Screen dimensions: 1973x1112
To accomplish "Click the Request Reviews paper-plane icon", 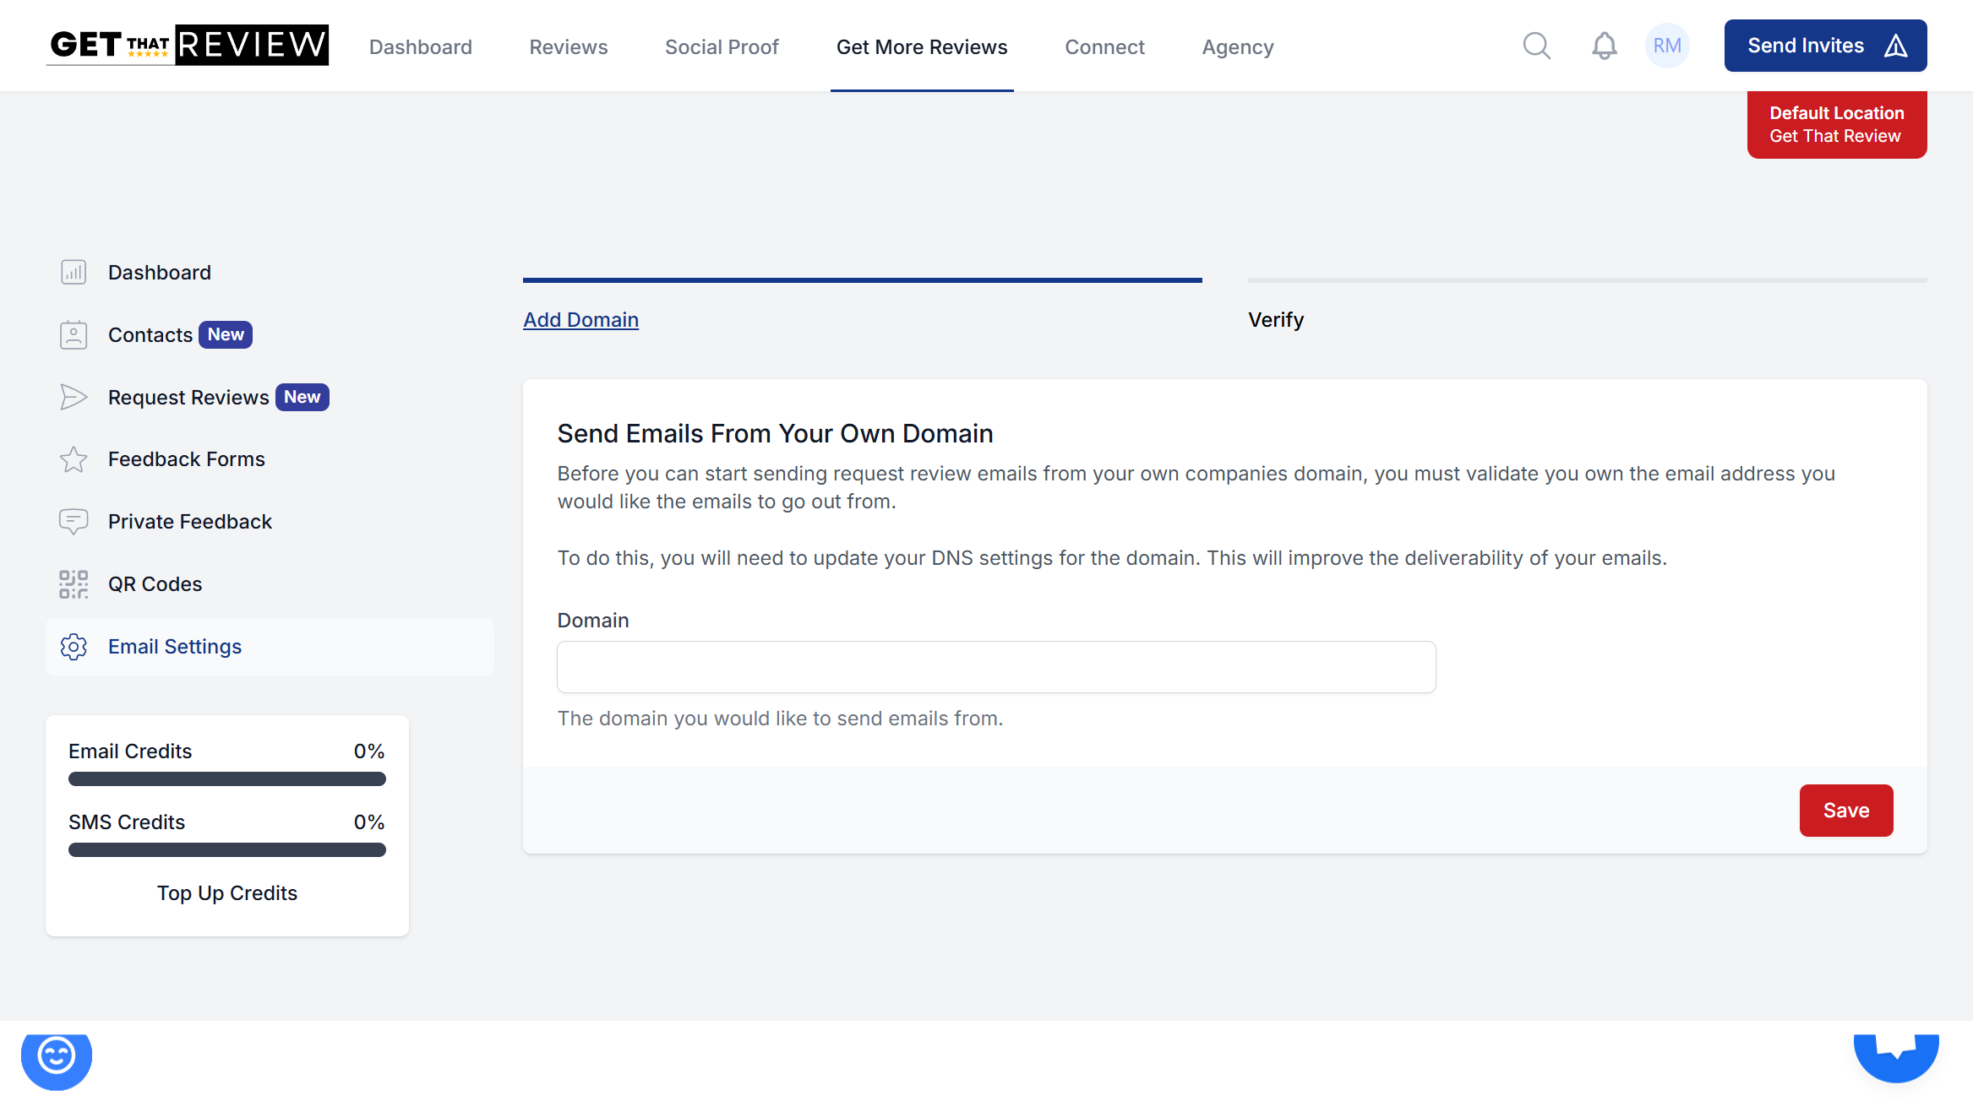I will click(x=74, y=397).
